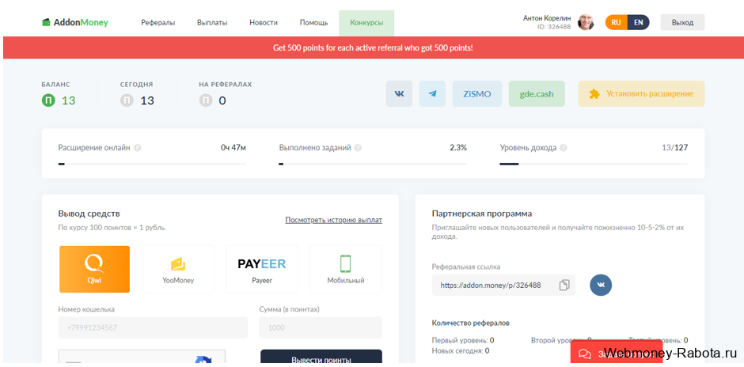Click Установить расширение button
Image resolution: width=744 pixels, height=367 pixels.
click(x=641, y=93)
